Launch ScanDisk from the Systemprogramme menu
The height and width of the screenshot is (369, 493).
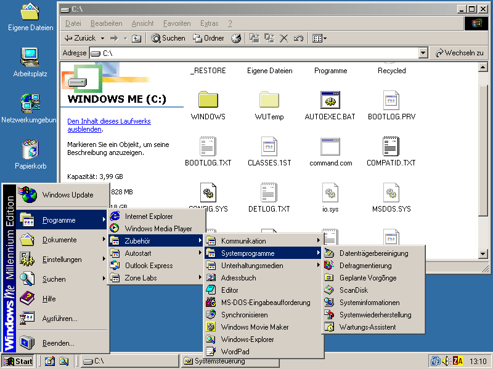353,290
